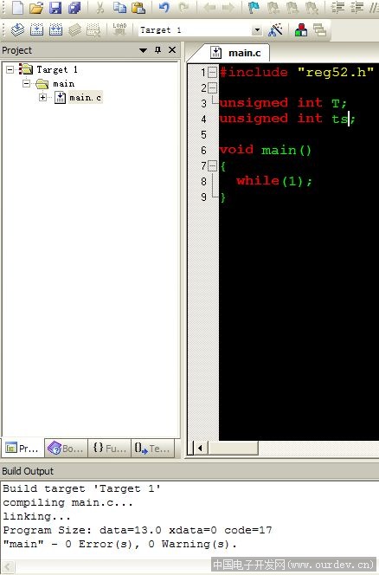Create a new file from toolbar
This screenshot has width=379, height=575.
(16, 8)
